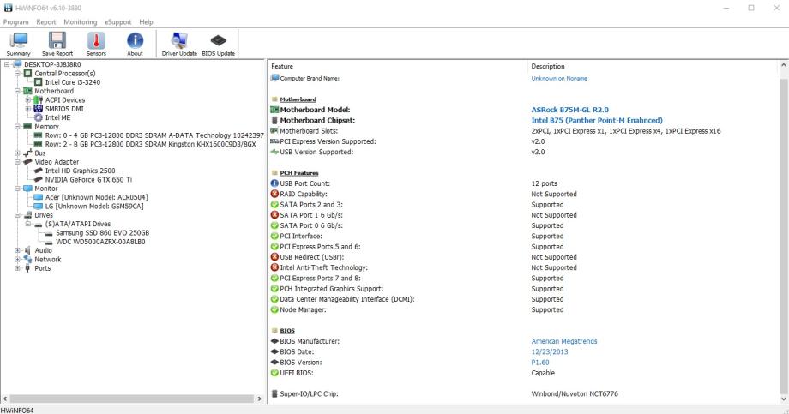The image size is (789, 414).
Task: Click the American Megatrends link
Action: point(564,341)
